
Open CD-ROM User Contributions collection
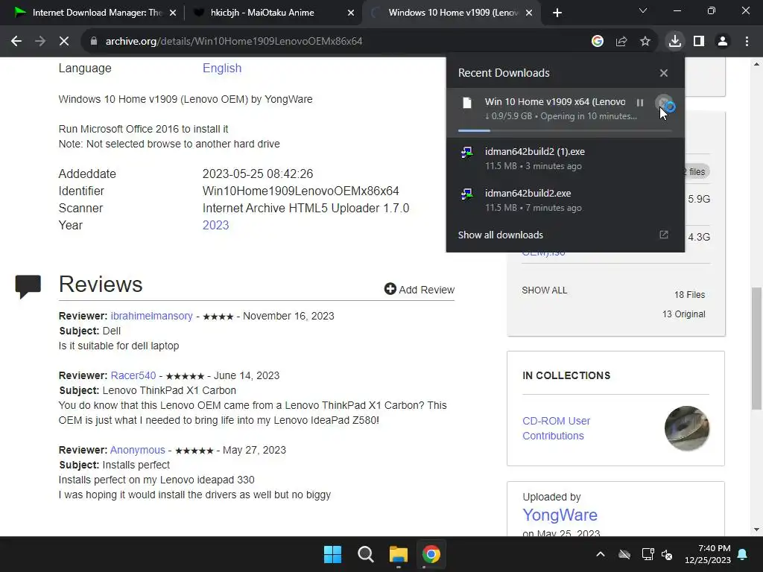click(x=556, y=428)
